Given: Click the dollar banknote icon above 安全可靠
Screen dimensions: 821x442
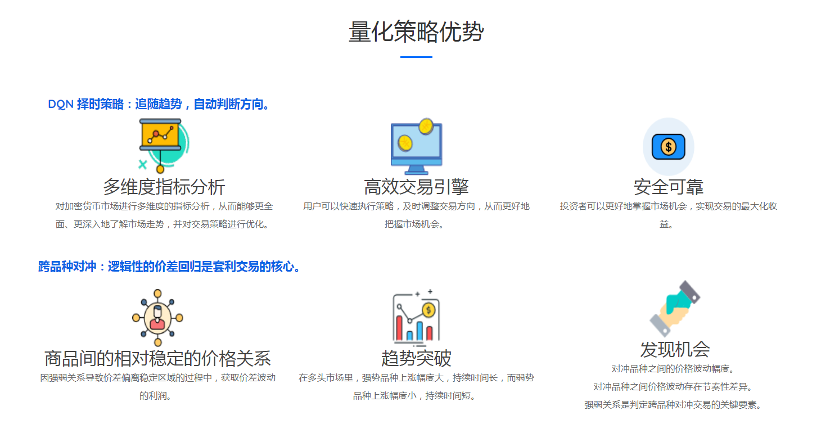Looking at the screenshot, I should coord(668,147).
